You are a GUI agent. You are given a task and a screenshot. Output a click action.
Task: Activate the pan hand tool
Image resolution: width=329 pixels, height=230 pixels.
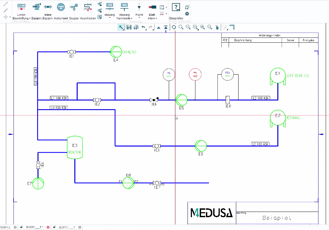tap(217, 27)
